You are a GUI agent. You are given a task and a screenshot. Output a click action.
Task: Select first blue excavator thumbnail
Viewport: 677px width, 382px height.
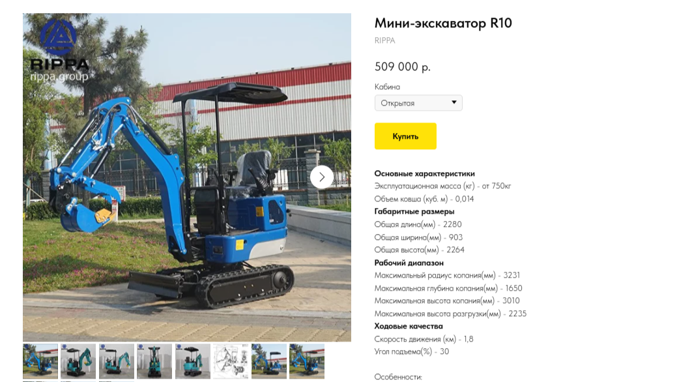click(x=40, y=361)
